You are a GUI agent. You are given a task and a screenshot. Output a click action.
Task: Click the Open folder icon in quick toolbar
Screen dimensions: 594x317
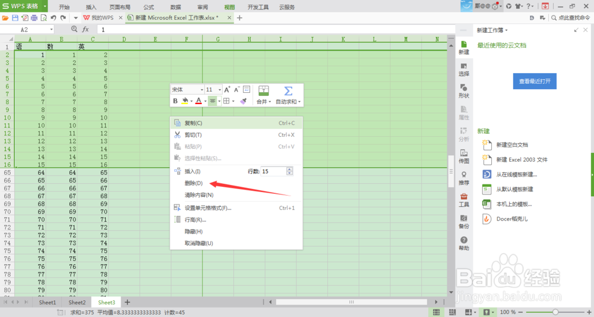[x=5, y=18]
